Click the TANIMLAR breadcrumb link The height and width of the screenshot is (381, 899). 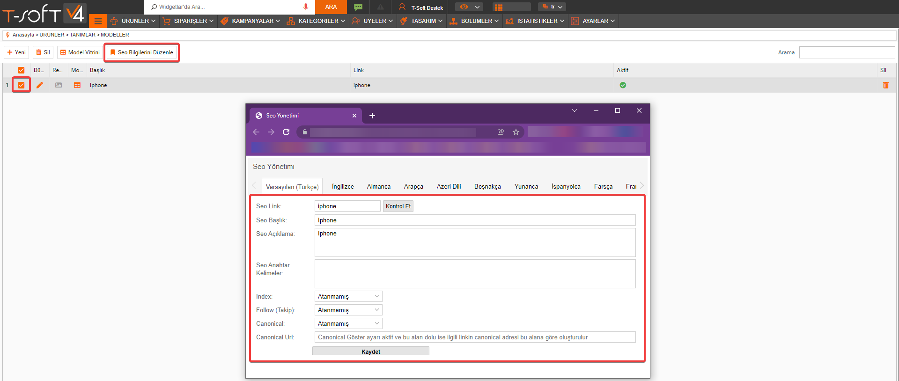[83, 35]
